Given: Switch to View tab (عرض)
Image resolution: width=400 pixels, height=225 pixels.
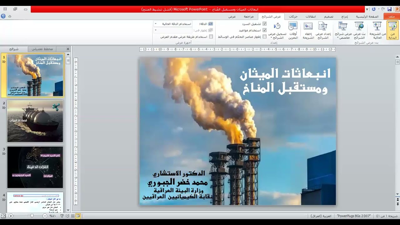Looking at the screenshot, I should tap(232, 17).
